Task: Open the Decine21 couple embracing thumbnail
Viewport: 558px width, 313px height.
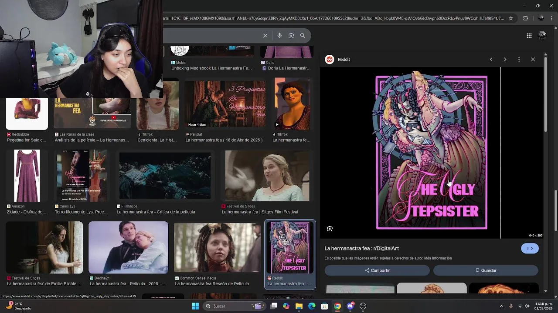Action: pos(128,247)
